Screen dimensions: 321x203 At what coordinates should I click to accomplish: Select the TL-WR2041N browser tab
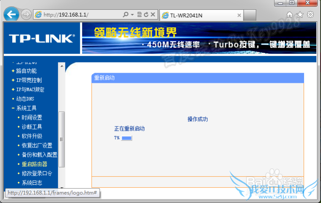[x=201, y=15]
